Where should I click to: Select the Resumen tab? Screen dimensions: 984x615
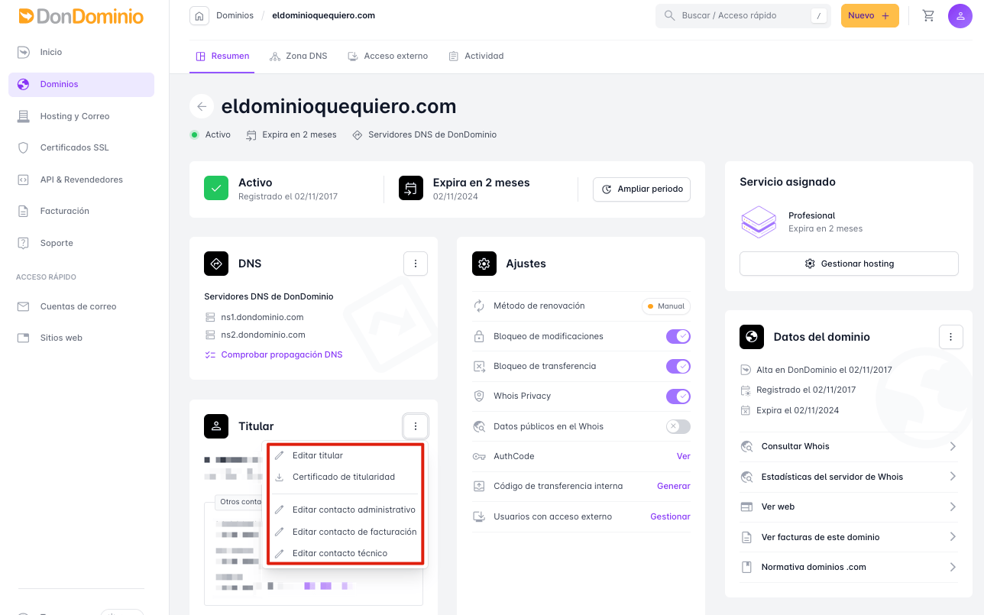222,57
